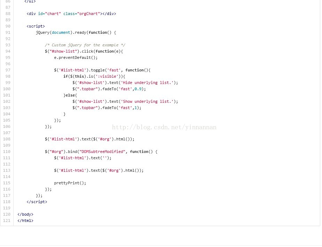Click fadeTo('fast',1) line

pyautogui.click(x=107, y=108)
